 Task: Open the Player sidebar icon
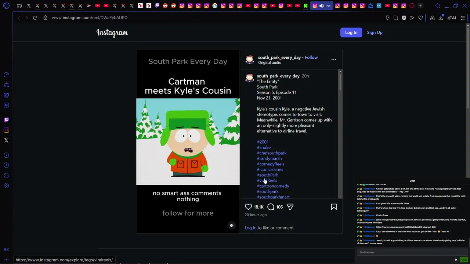(6, 155)
